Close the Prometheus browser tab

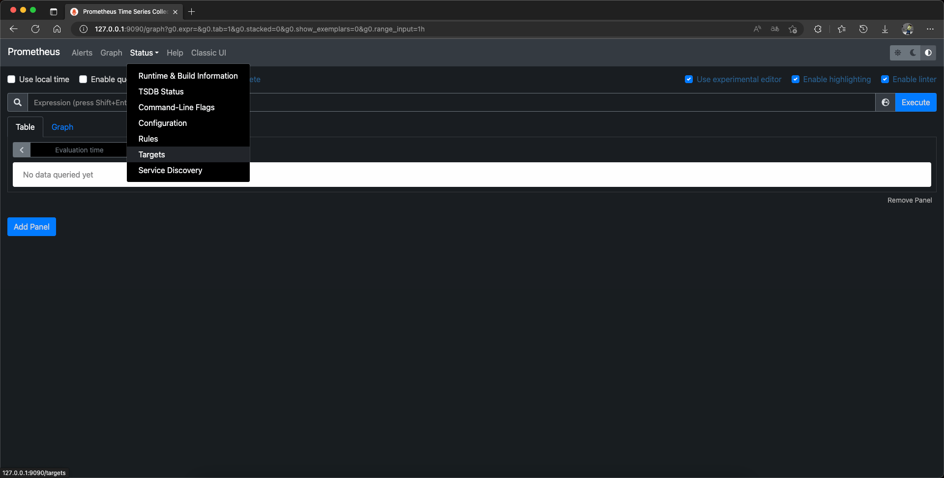tap(175, 12)
